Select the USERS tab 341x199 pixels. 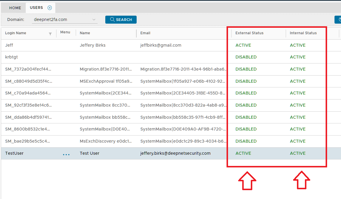tap(36, 8)
